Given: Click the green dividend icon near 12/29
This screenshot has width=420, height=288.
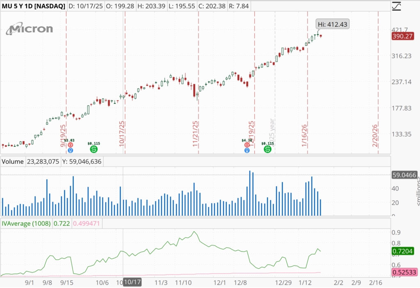Looking at the screenshot, I should (x=268, y=149).
